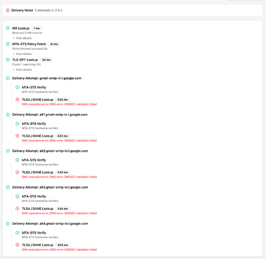Click MTA-STS Verify check icon under alt3 attempt
The width and height of the screenshot is (266, 259).
[x=17, y=196]
